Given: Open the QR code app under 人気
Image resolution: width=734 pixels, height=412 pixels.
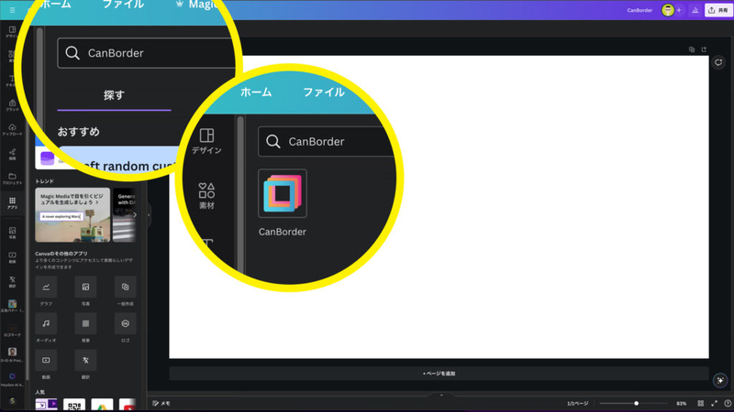Looking at the screenshot, I should click(x=74, y=405).
